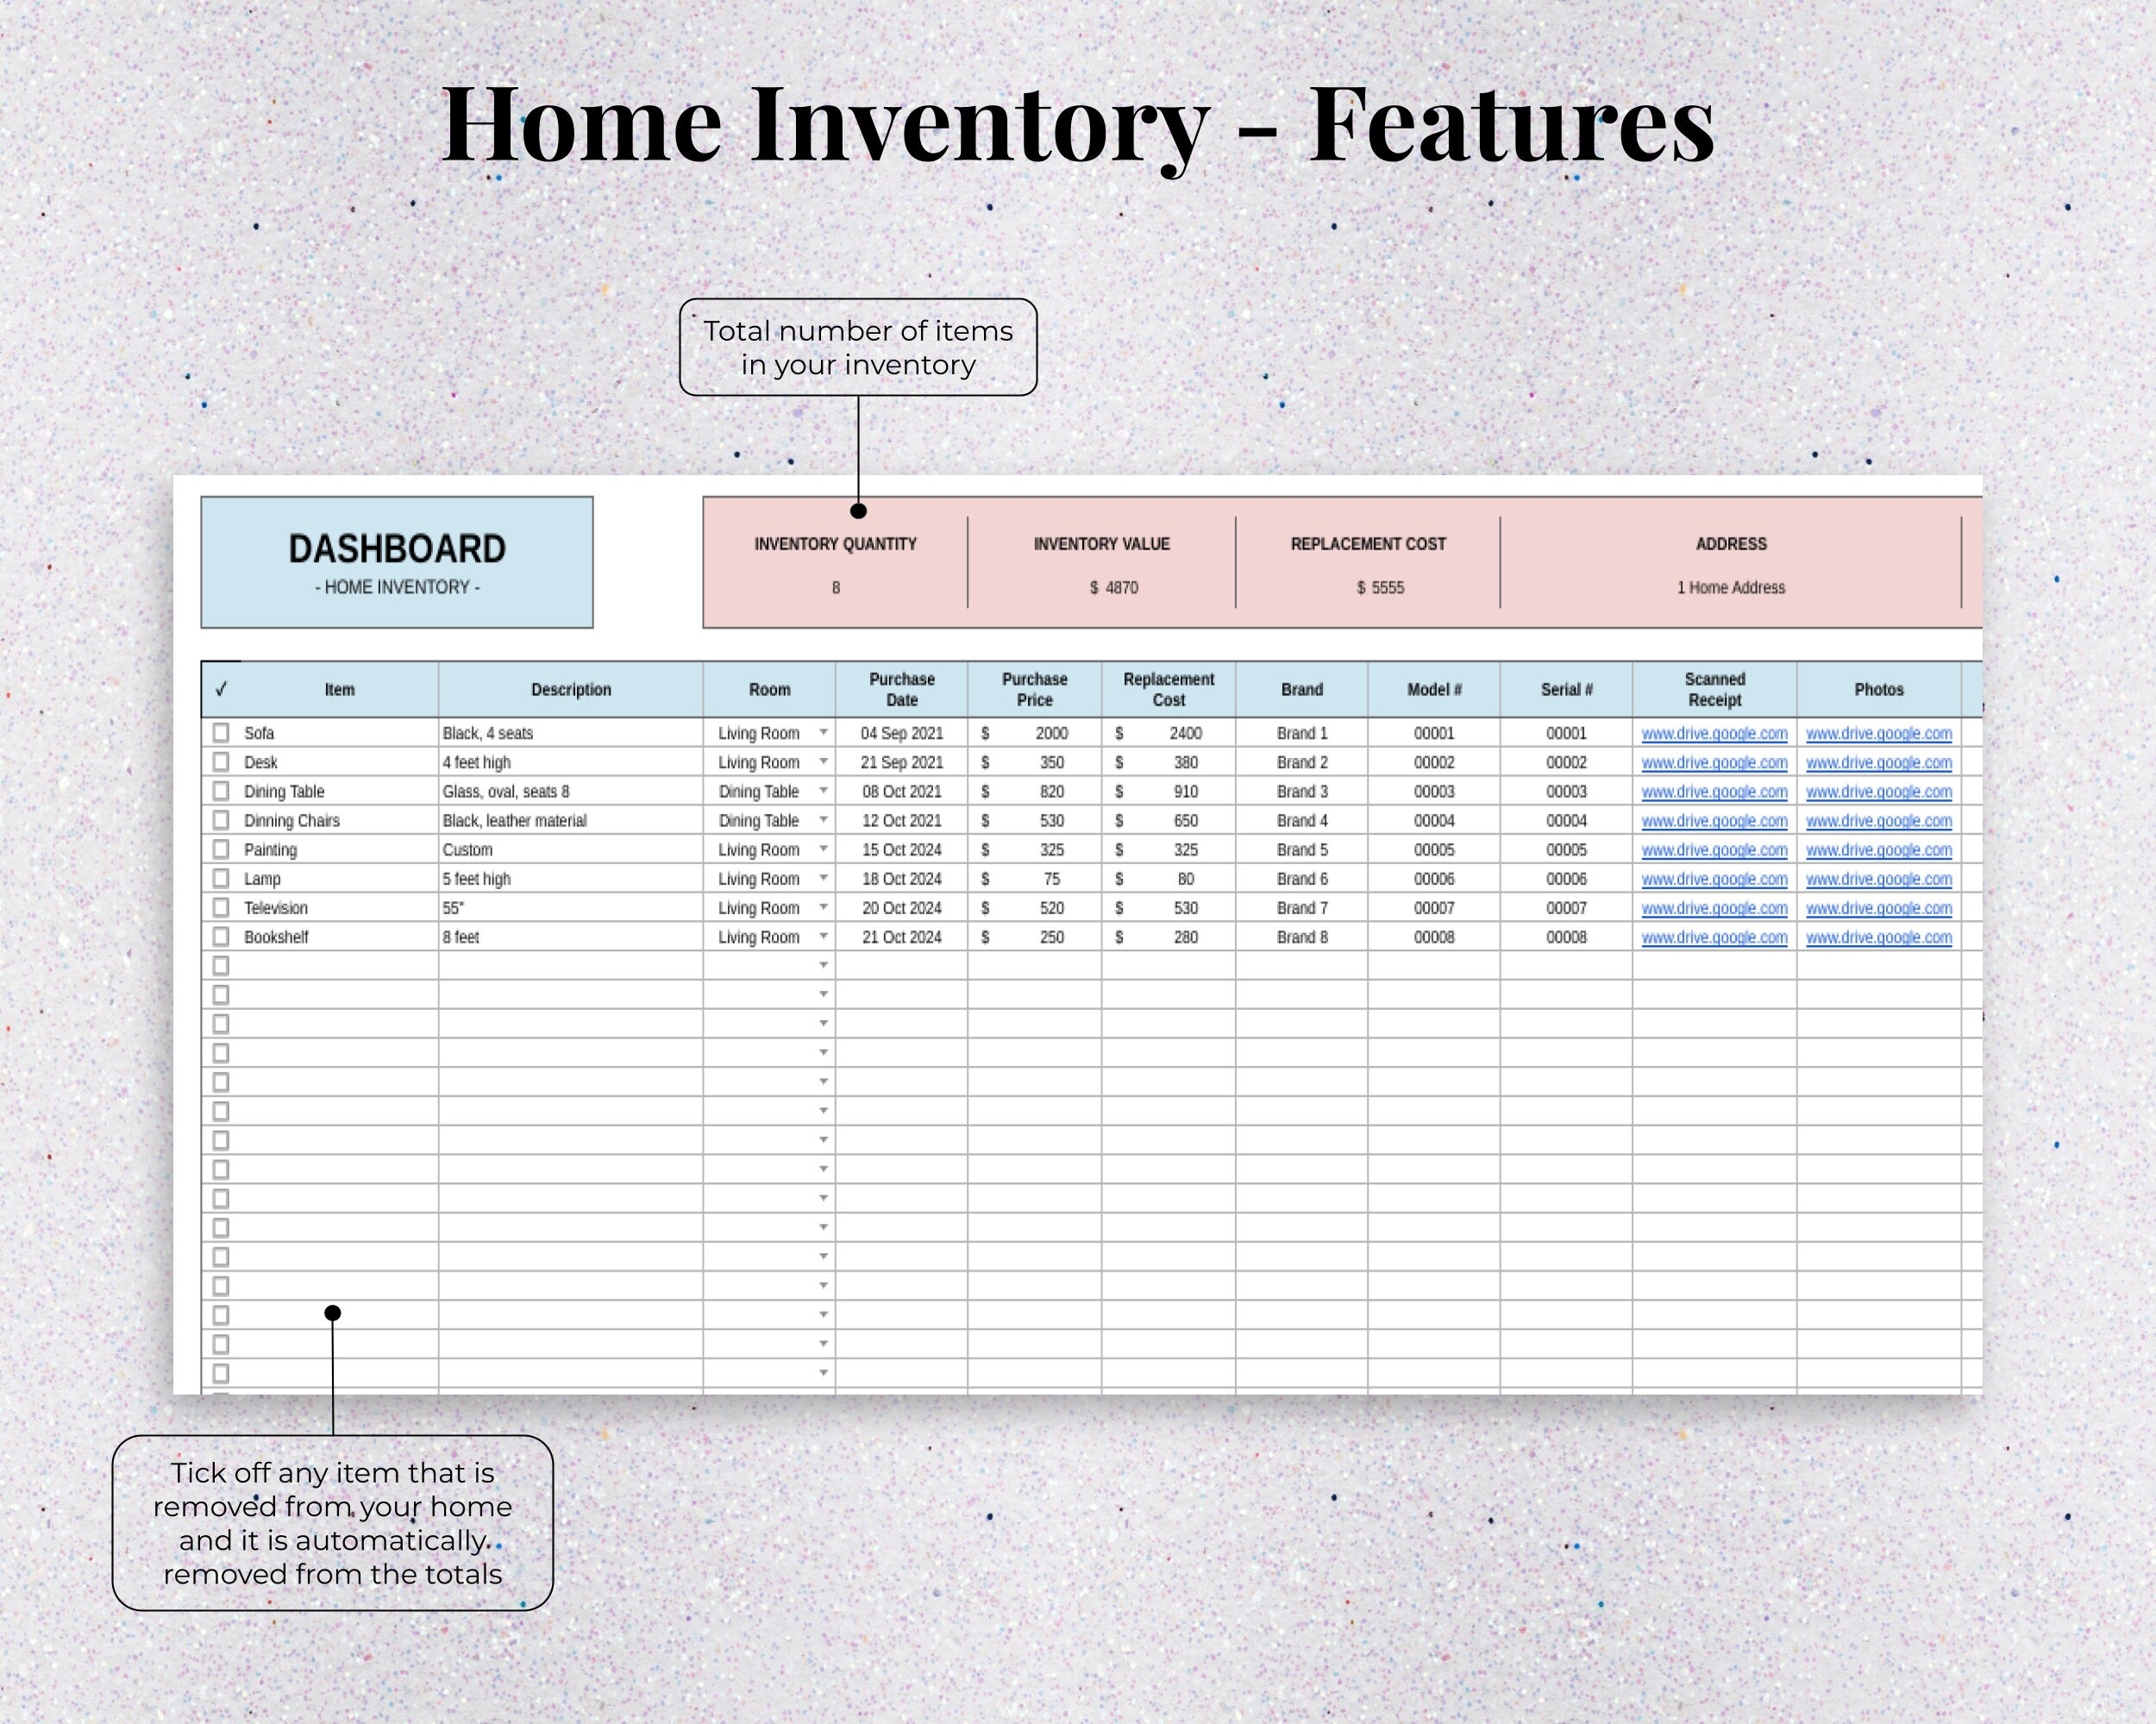Open the Sofa scanned receipt link
Screen dimensions: 2156x1724
(x=1714, y=733)
